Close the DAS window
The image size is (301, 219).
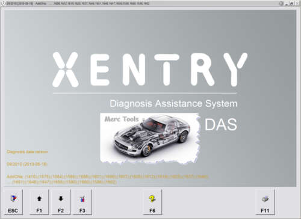297,4
